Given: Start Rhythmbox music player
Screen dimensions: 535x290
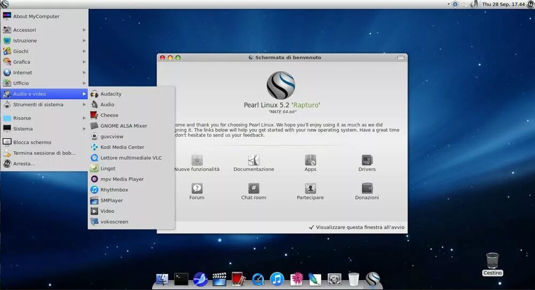Looking at the screenshot, I should [132, 190].
